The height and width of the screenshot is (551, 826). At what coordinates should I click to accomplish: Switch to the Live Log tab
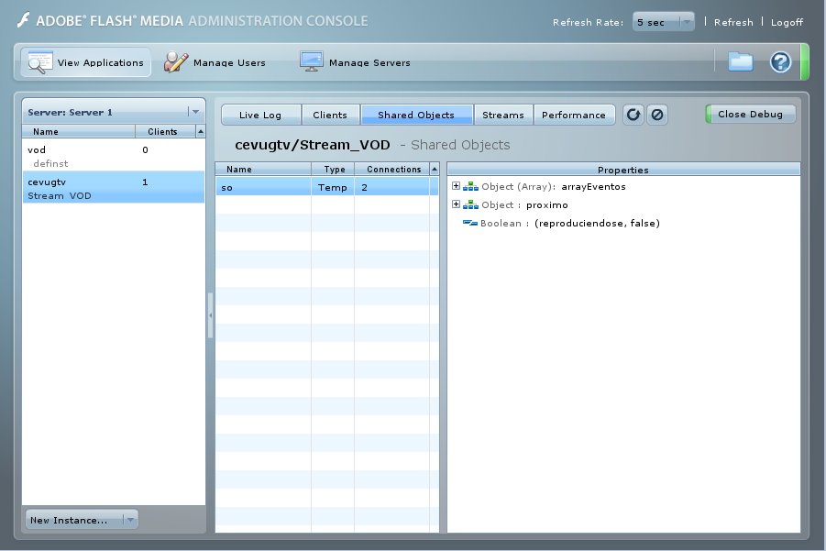260,115
